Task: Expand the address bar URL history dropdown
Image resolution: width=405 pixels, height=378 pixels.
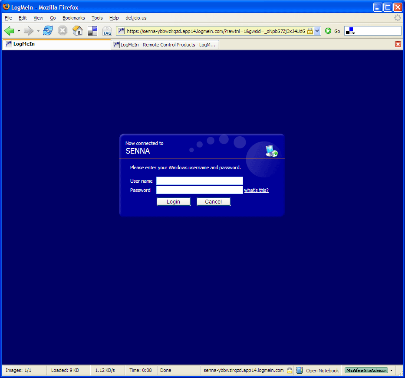Action: tap(317, 31)
